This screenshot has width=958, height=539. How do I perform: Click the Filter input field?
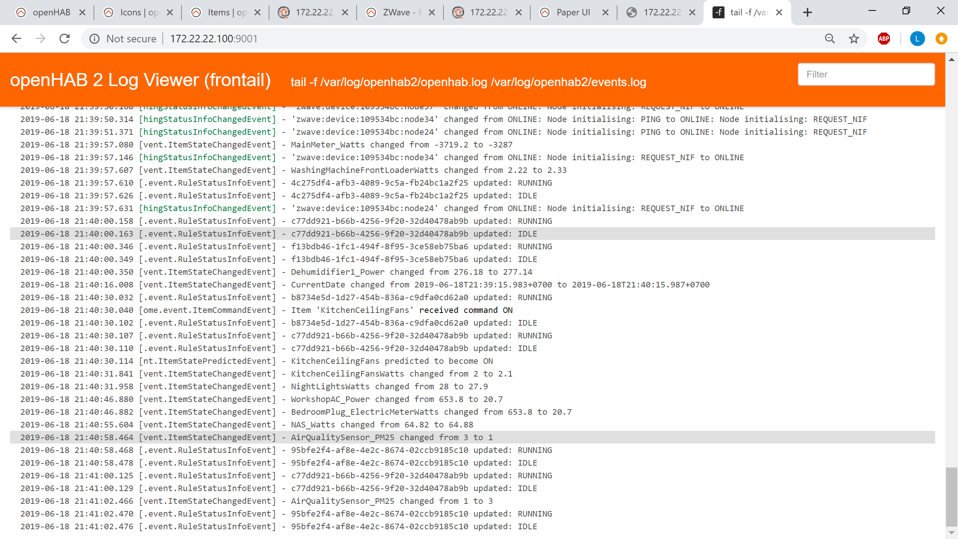866,74
